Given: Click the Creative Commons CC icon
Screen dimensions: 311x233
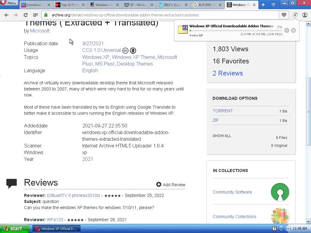Looking at the screenshot, I should click(125, 51).
